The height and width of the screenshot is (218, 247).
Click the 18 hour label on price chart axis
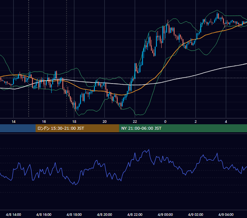point(74,122)
